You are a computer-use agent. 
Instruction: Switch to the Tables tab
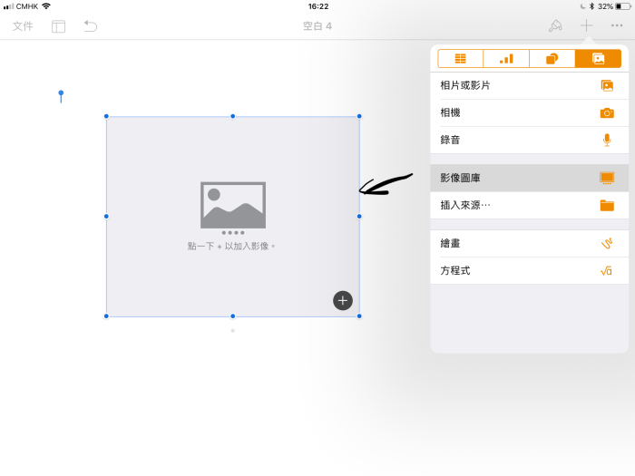(461, 59)
